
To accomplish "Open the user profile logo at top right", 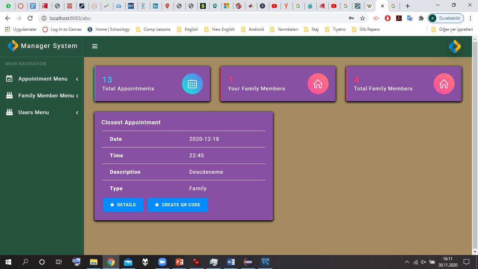I will coord(455,46).
